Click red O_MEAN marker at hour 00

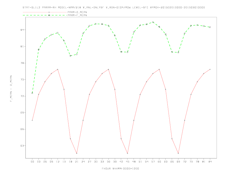coord(32,120)
